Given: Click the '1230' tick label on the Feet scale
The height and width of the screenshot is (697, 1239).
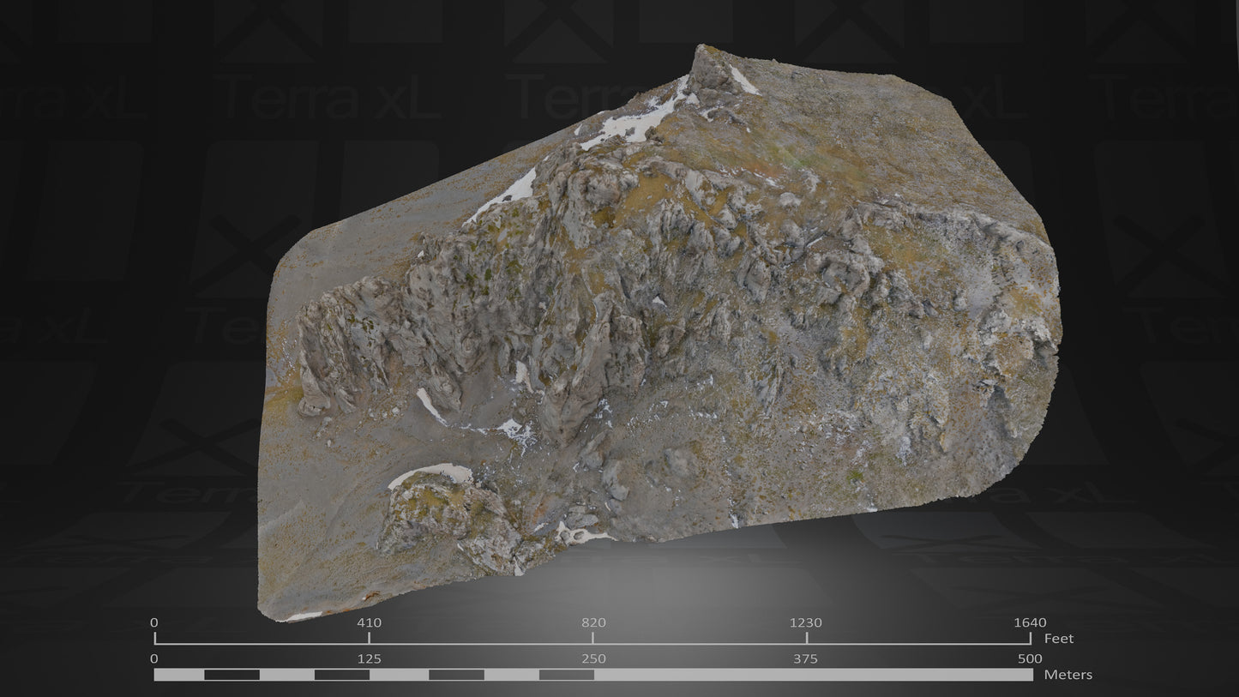Looking at the screenshot, I should [x=808, y=623].
